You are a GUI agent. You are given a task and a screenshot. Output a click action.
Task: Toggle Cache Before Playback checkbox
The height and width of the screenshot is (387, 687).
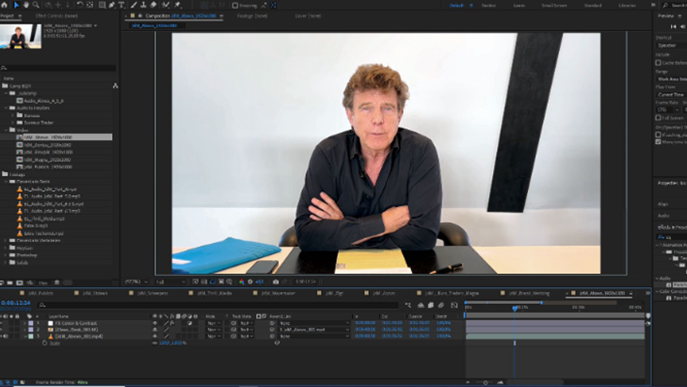pos(658,63)
